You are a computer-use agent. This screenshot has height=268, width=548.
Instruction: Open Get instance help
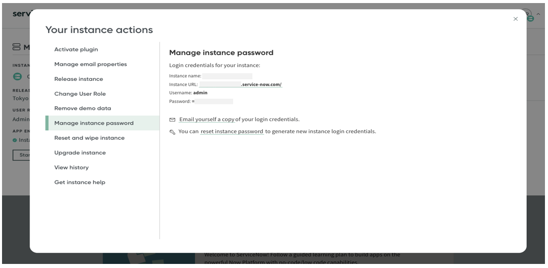pyautogui.click(x=80, y=182)
